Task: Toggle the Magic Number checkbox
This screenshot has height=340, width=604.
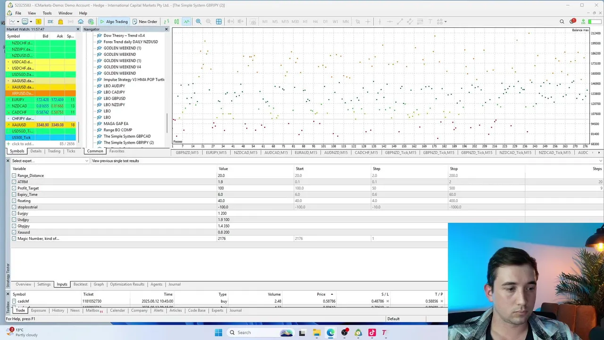Action: pos(14,238)
